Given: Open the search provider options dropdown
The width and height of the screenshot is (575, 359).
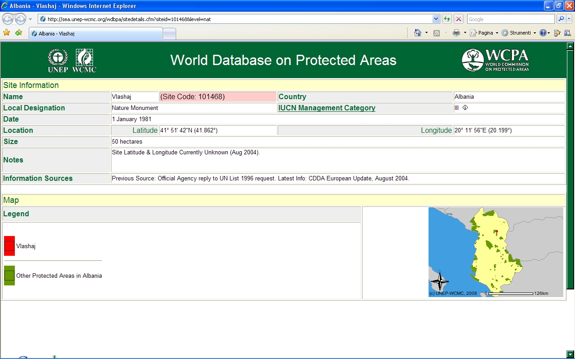Looking at the screenshot, I should tap(569, 19).
